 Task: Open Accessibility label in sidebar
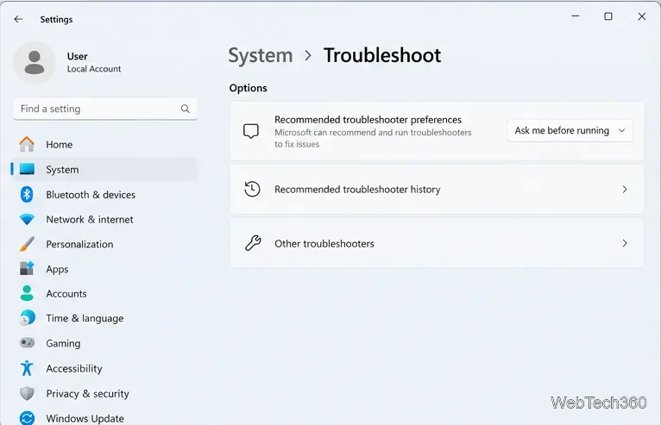[x=74, y=369]
